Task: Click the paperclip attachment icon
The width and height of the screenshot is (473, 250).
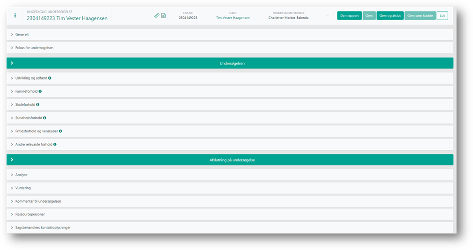Action: pyautogui.click(x=157, y=15)
